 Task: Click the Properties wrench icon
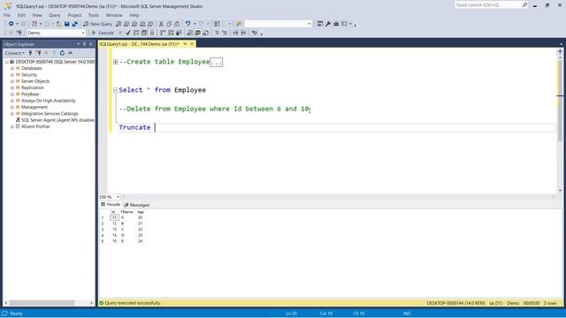[328, 24]
